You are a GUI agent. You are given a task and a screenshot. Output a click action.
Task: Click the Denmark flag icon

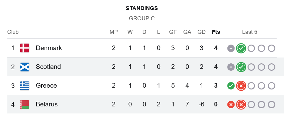coord(25,48)
